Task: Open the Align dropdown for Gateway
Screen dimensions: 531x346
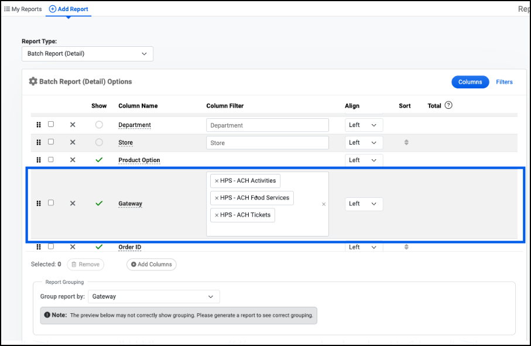Action: click(364, 204)
